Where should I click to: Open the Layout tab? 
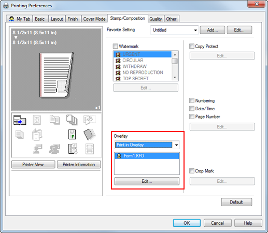(x=57, y=19)
